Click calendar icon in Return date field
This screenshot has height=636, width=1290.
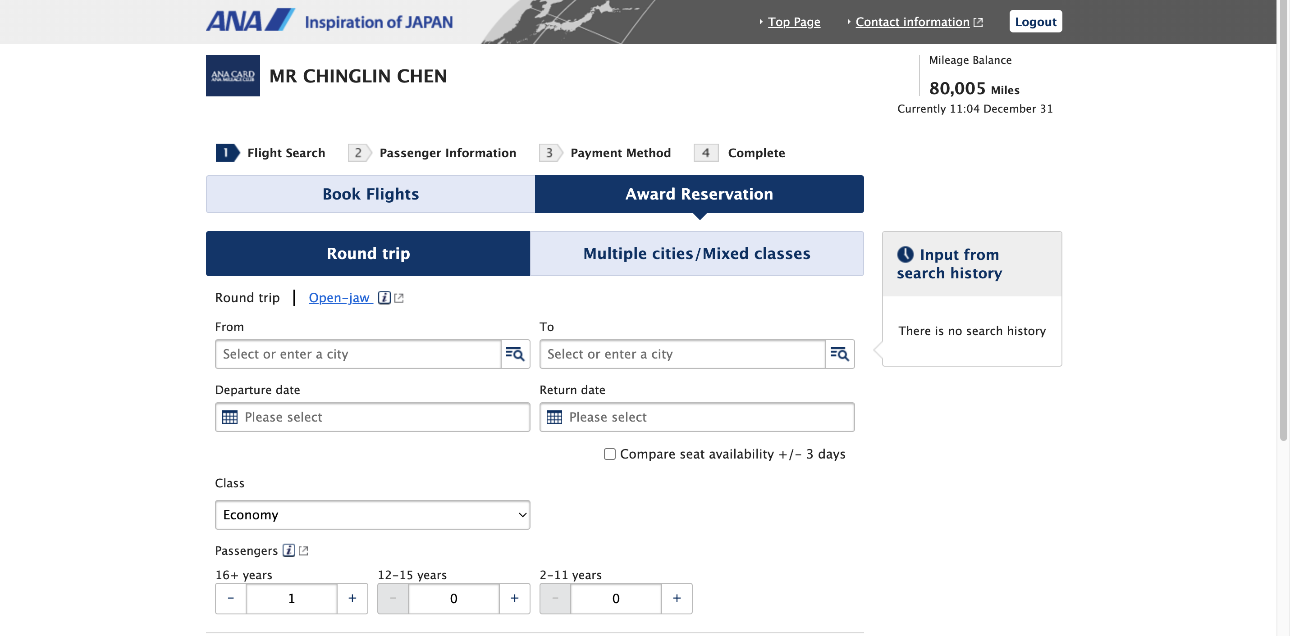pyautogui.click(x=554, y=417)
